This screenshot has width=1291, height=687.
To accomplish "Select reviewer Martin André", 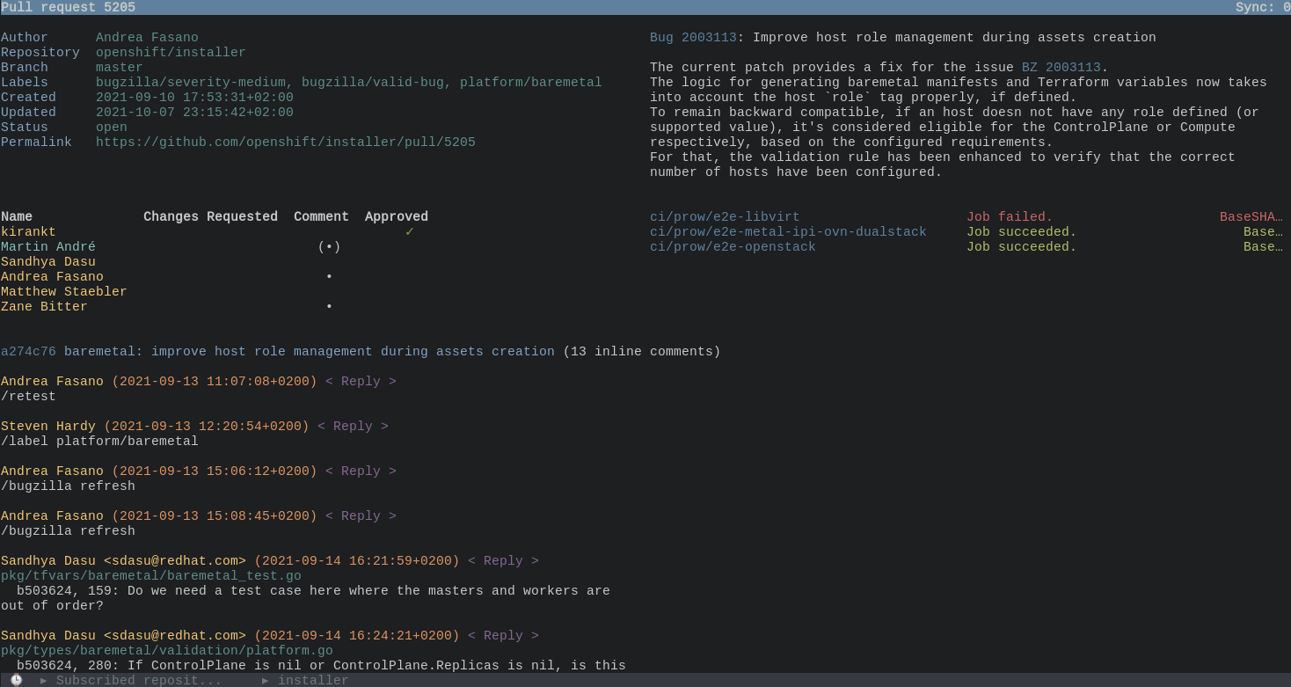I will pyautogui.click(x=48, y=247).
